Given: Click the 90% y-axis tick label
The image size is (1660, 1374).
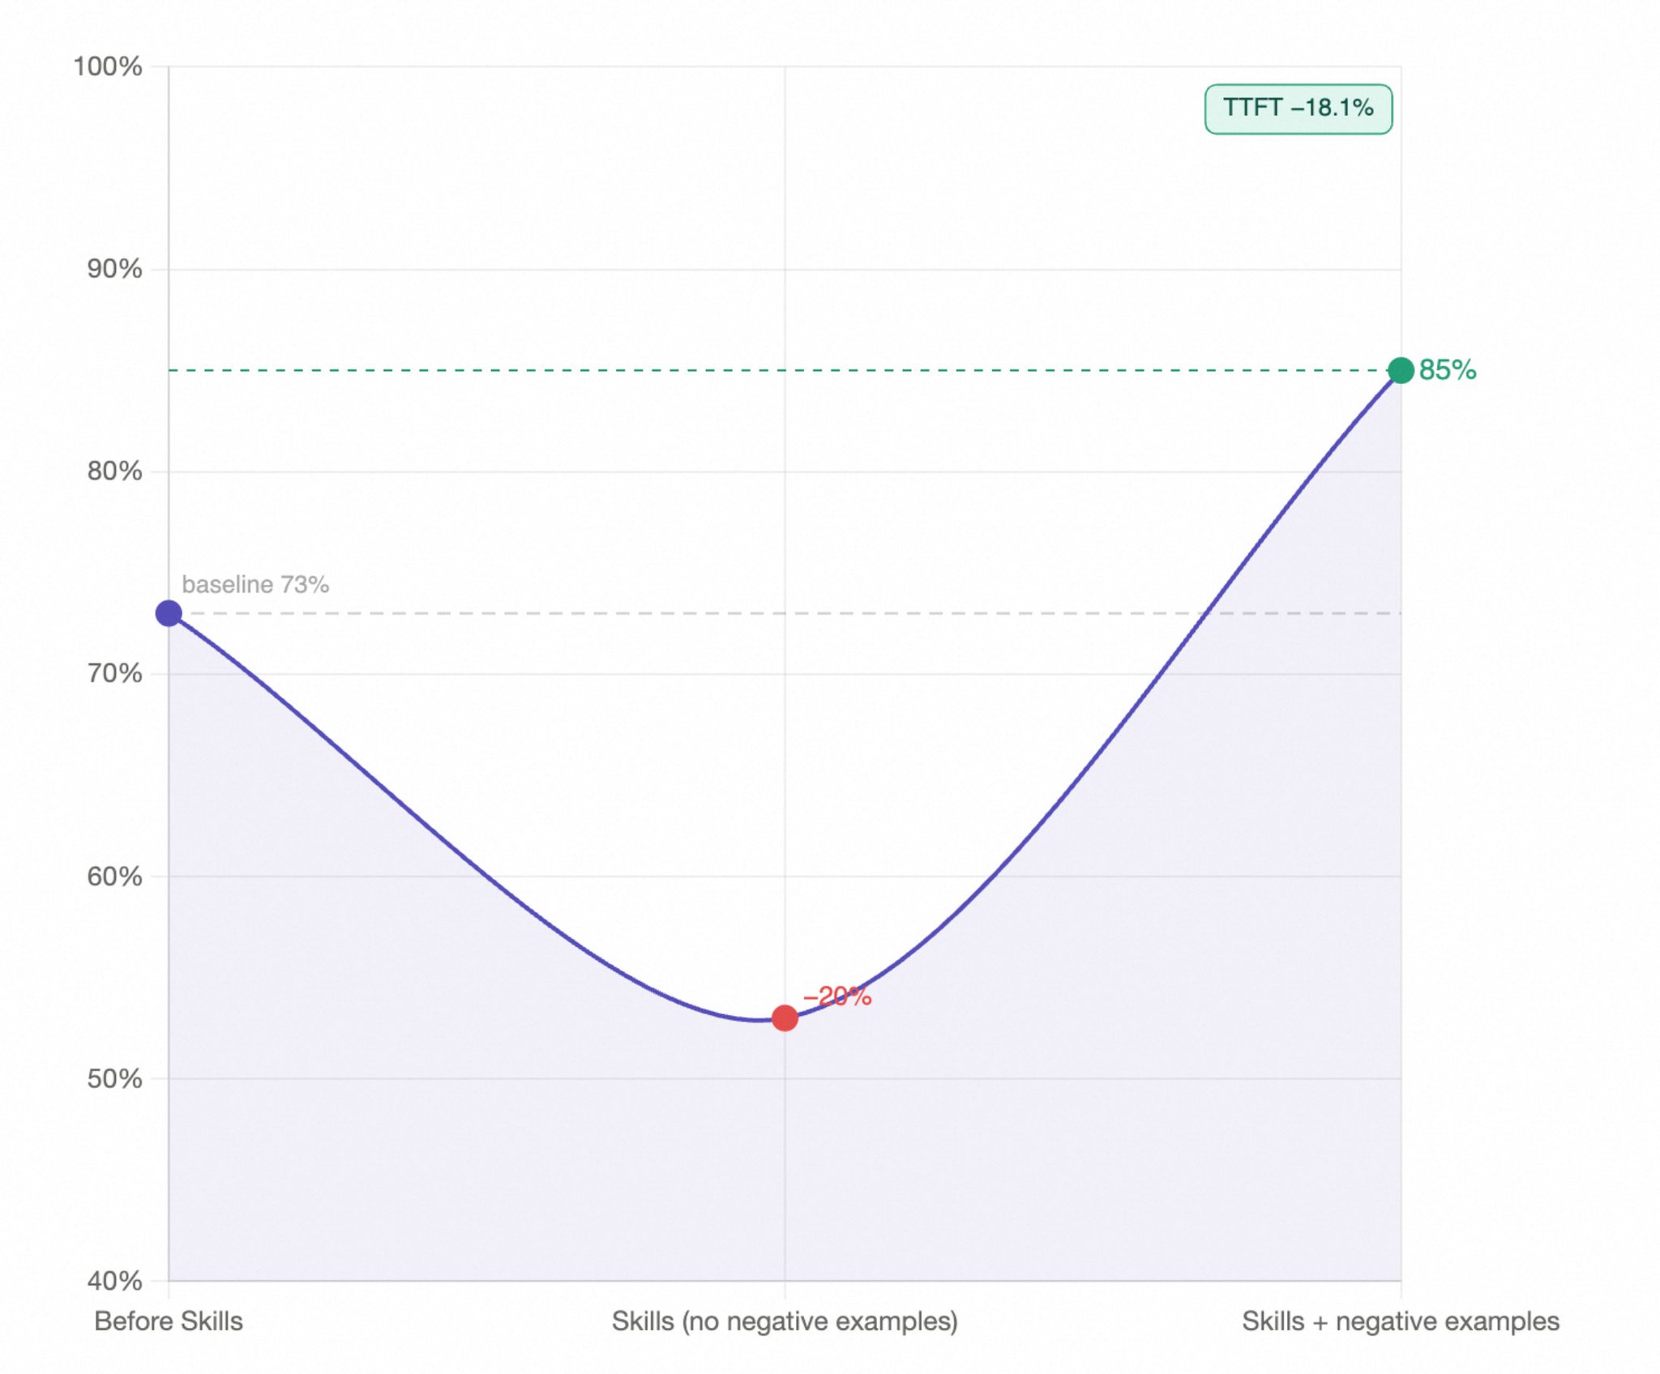Looking at the screenshot, I should (x=114, y=269).
